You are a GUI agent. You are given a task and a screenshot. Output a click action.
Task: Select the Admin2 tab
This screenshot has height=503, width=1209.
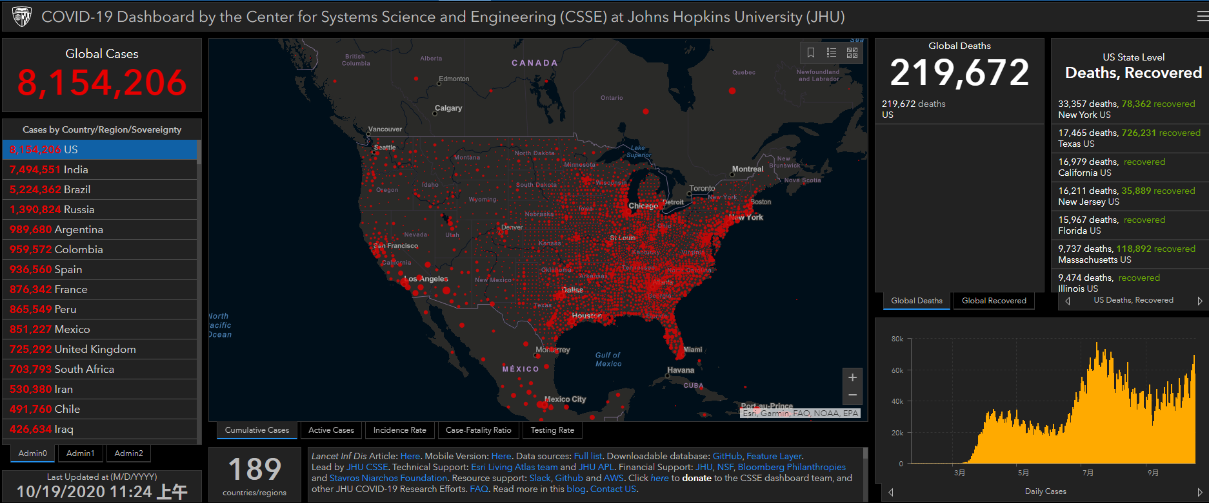(128, 453)
